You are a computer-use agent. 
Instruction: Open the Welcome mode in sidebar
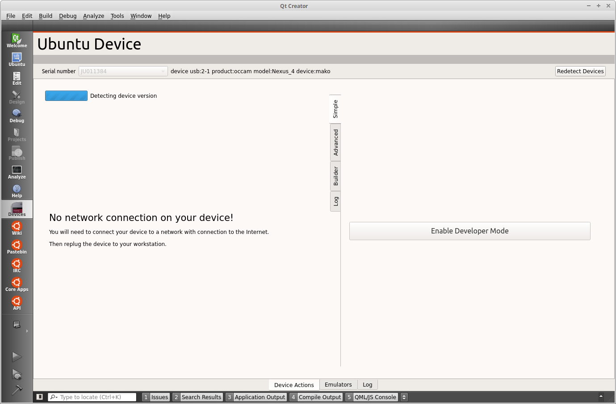pyautogui.click(x=17, y=41)
